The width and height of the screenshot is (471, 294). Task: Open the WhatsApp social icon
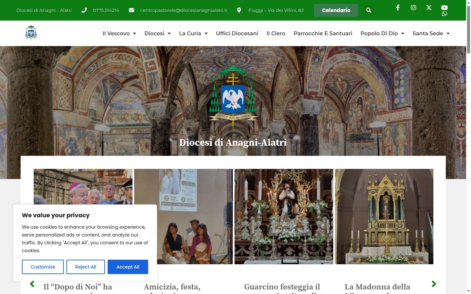(x=444, y=14)
